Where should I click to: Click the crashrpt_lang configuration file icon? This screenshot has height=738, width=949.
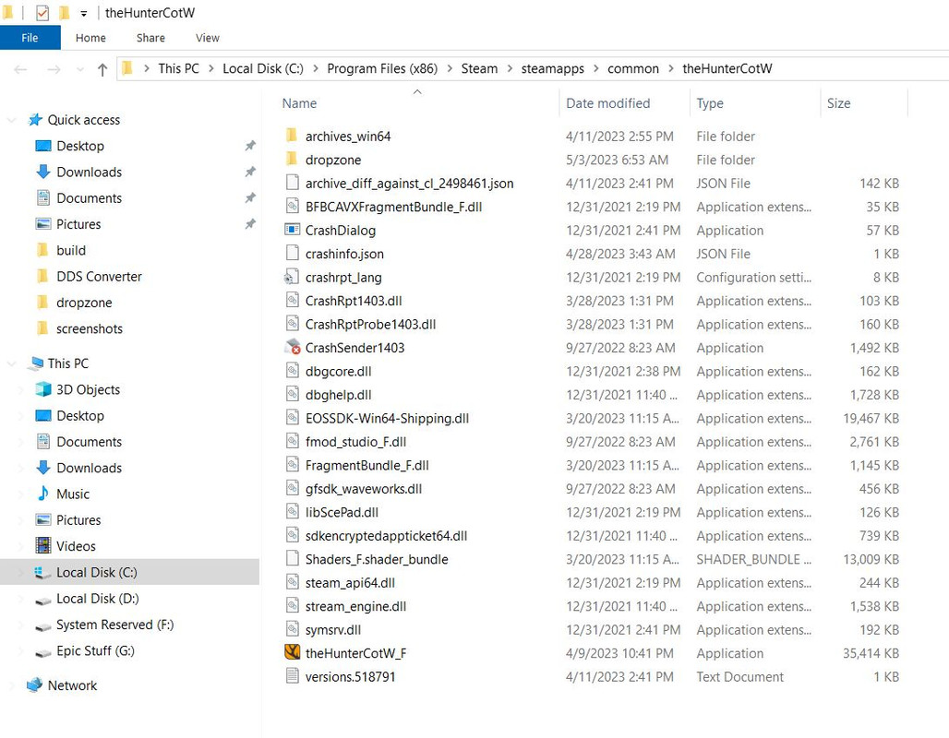292,277
